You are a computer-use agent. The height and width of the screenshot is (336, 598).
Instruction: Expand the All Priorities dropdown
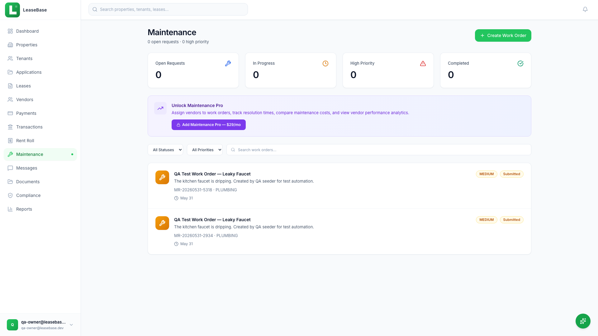205,150
